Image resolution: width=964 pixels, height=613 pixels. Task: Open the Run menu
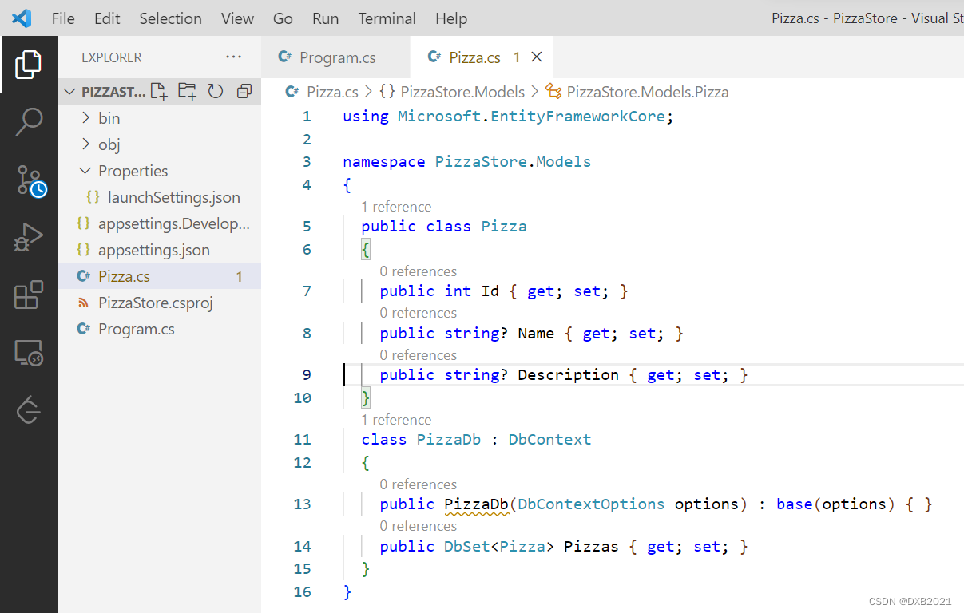click(325, 18)
